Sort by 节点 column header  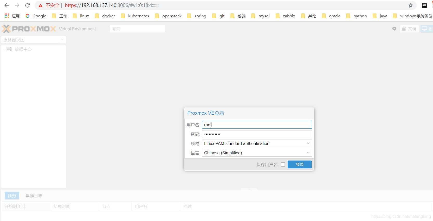tap(115, 206)
